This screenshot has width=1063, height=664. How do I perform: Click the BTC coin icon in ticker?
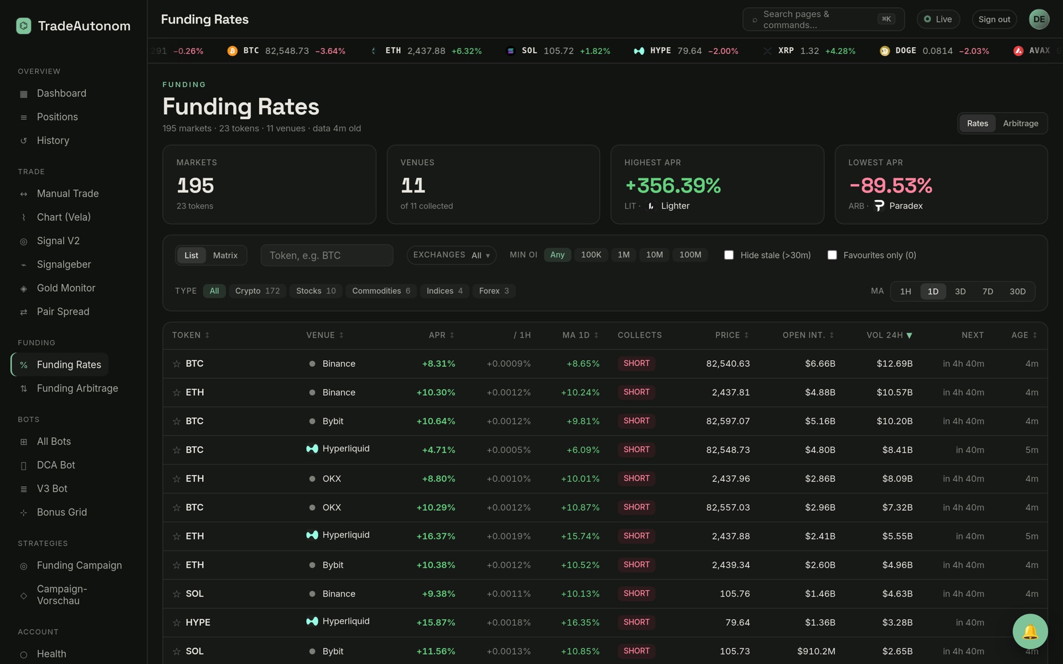[233, 51]
